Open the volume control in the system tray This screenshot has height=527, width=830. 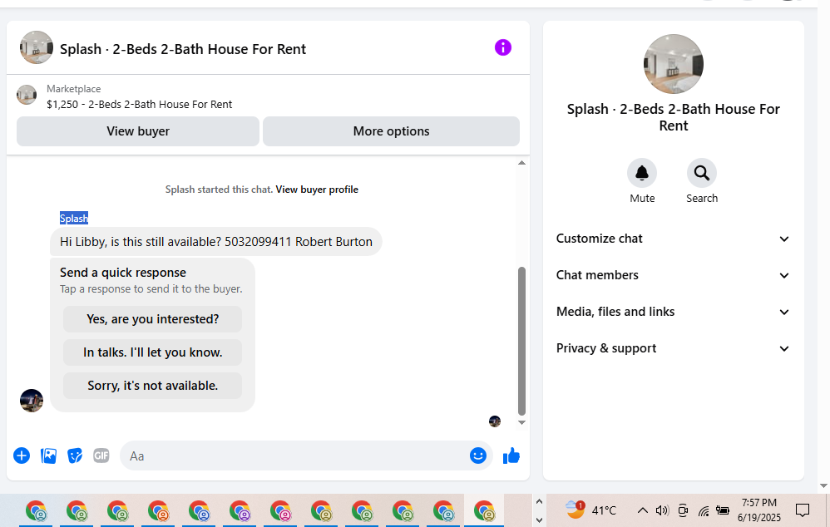coord(662,510)
